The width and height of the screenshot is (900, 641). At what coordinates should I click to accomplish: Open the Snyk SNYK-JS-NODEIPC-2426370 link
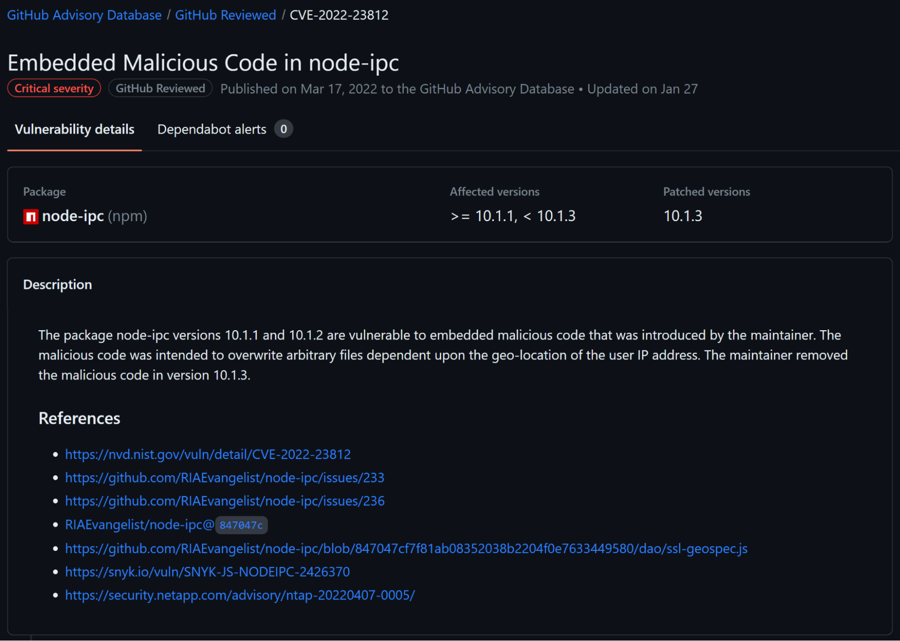click(x=208, y=572)
